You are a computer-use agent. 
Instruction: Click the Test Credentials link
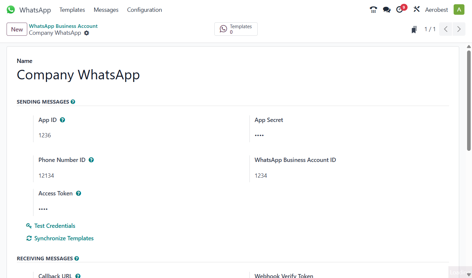click(x=55, y=226)
